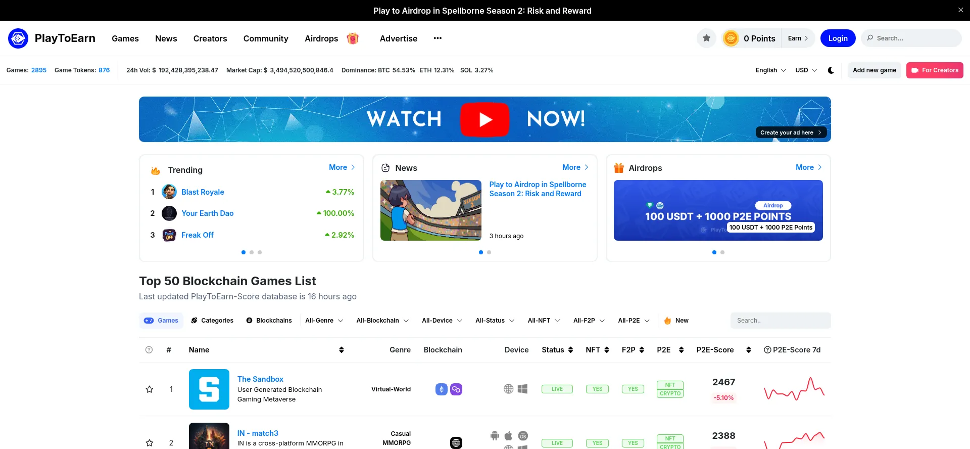Open the Games menu in navbar

[x=125, y=38]
